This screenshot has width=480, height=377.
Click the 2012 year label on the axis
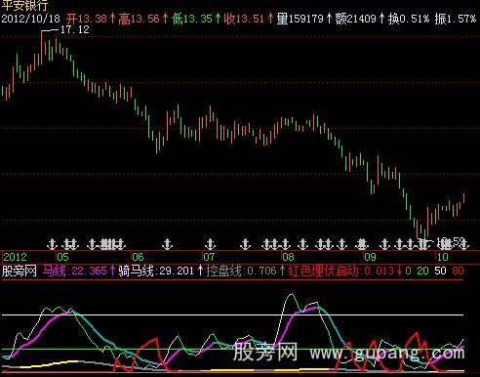point(15,257)
